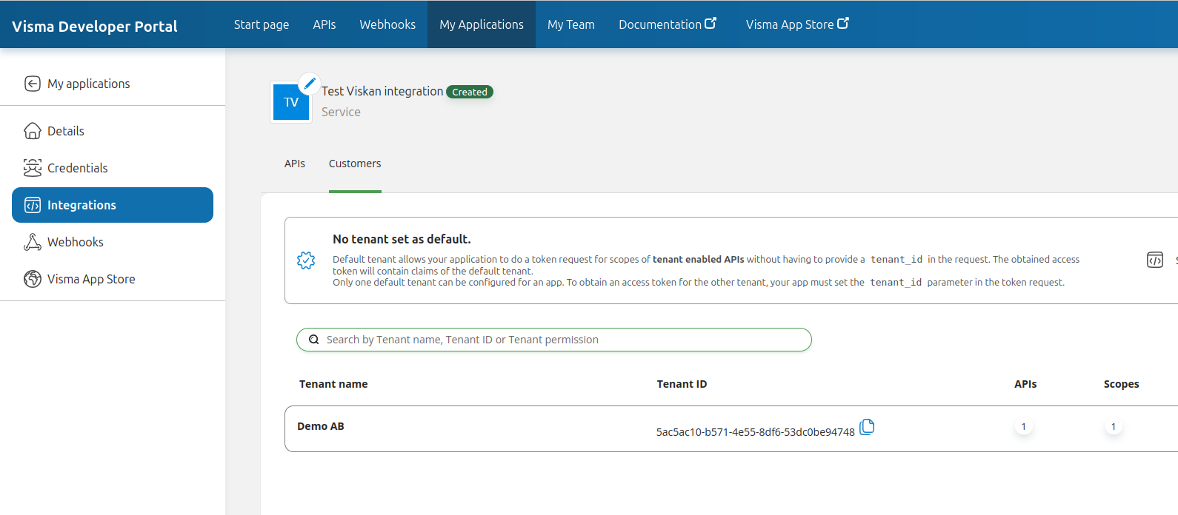Click the back arrow icon beside My applications

click(x=33, y=84)
